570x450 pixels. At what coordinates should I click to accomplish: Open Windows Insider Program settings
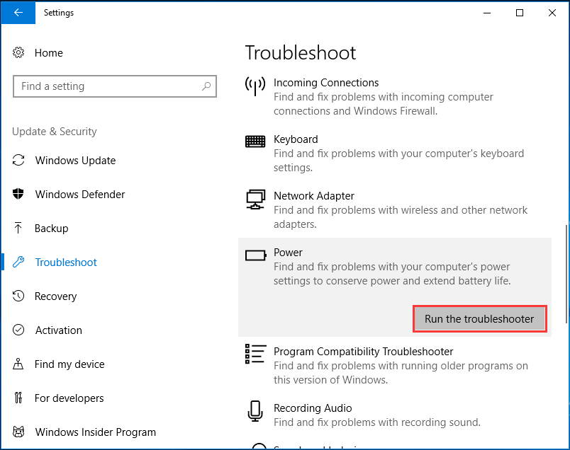[95, 432]
